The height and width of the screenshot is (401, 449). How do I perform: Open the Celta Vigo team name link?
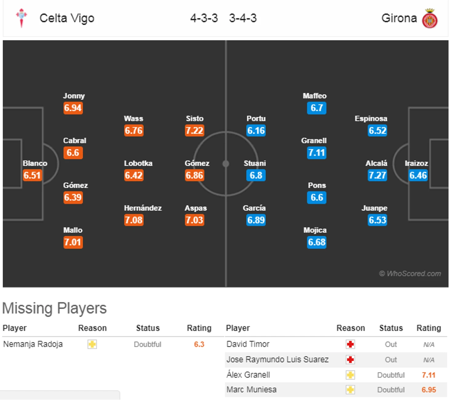coord(67,18)
